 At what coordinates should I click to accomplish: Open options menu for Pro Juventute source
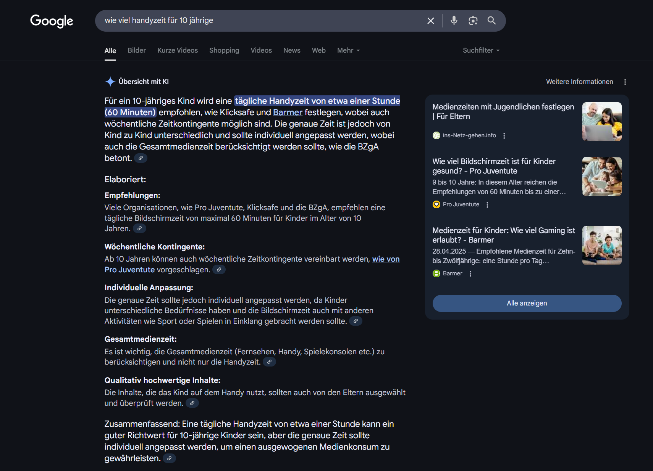tap(487, 205)
